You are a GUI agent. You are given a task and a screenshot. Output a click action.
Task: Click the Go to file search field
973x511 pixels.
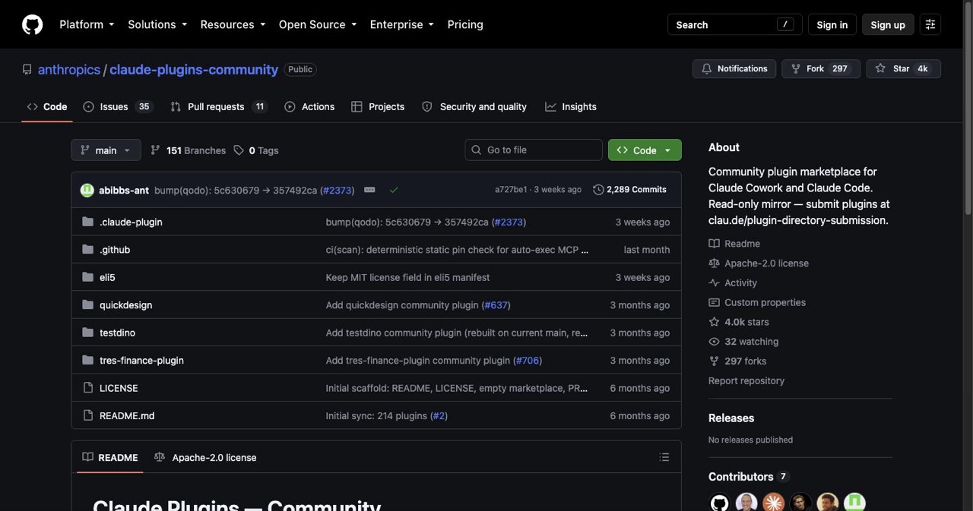[534, 150]
